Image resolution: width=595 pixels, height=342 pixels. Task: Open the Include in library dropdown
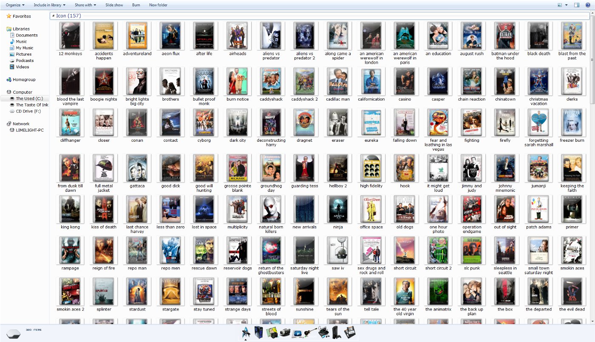50,5
